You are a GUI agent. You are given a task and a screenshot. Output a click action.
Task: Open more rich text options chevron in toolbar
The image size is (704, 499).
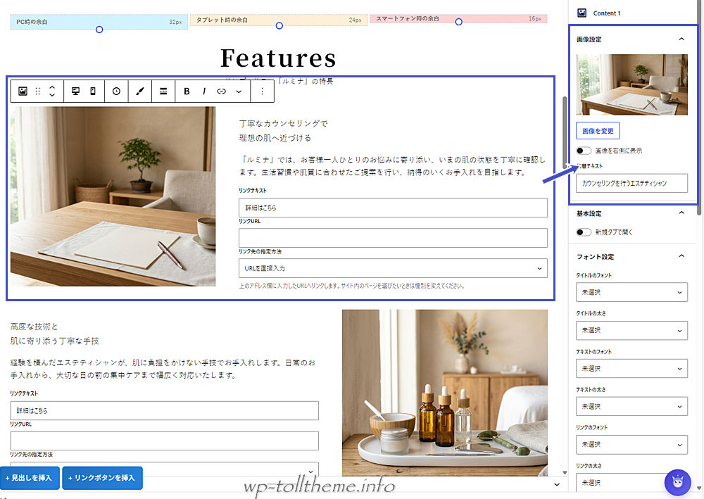point(239,91)
